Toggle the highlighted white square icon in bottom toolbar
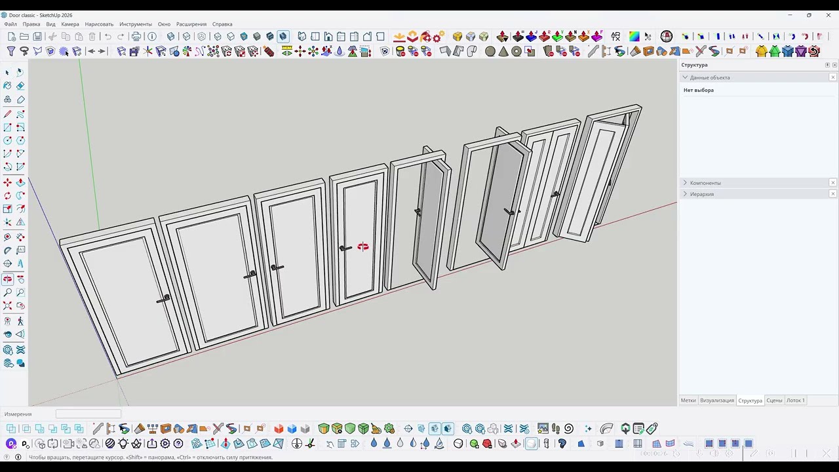The image size is (839, 472). tap(532, 444)
